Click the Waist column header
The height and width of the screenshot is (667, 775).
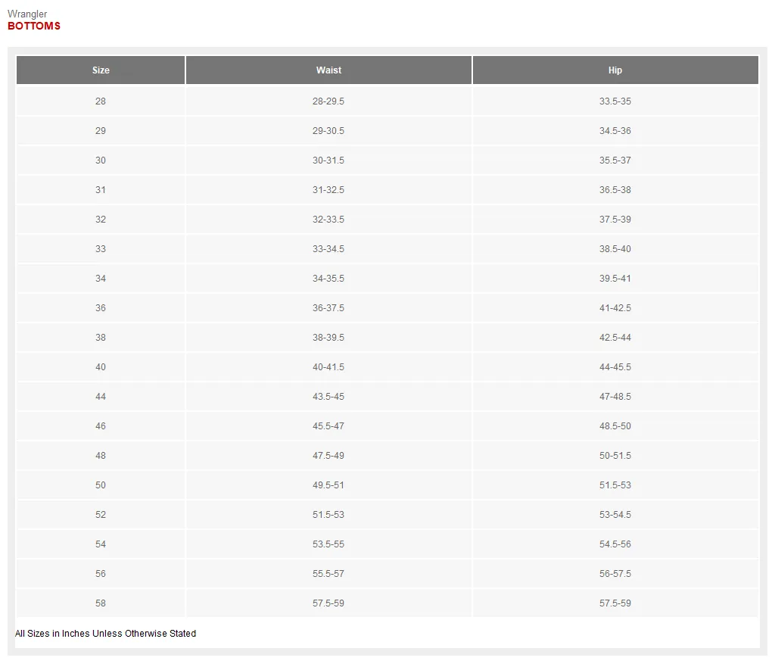(x=328, y=70)
